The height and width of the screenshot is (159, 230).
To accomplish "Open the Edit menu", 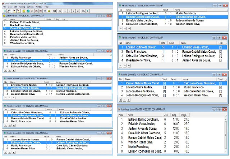I will pyautogui.click(x=15, y=7).
